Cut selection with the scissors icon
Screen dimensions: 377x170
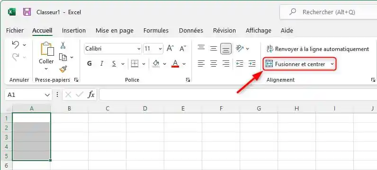(63, 45)
